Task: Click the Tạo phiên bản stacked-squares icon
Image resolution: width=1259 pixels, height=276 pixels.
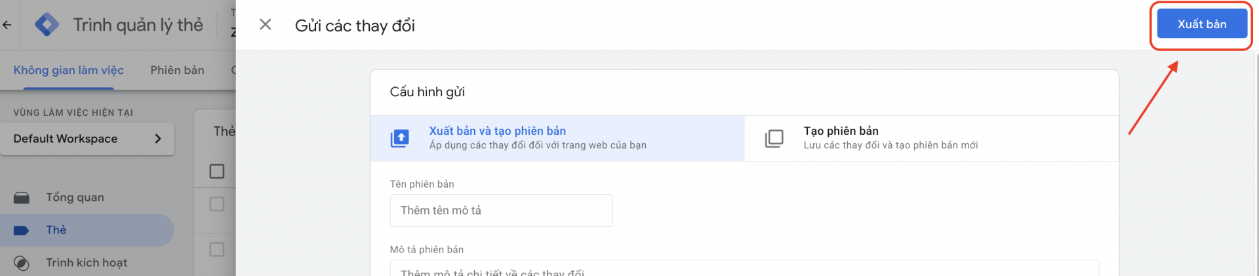Action: tap(774, 138)
